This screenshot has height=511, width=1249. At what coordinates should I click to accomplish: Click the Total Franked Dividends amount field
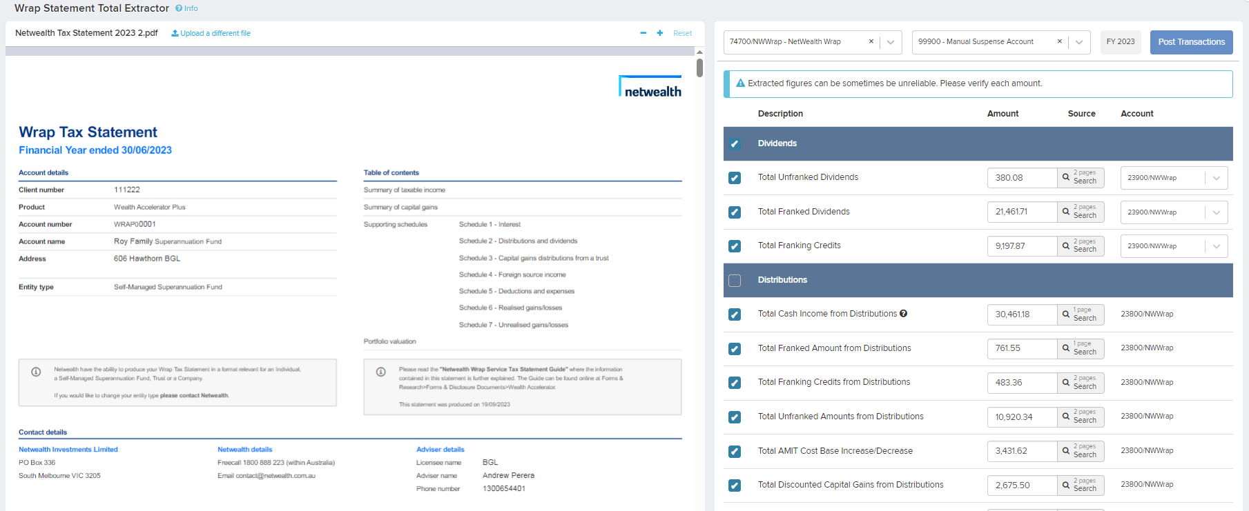click(x=1022, y=212)
